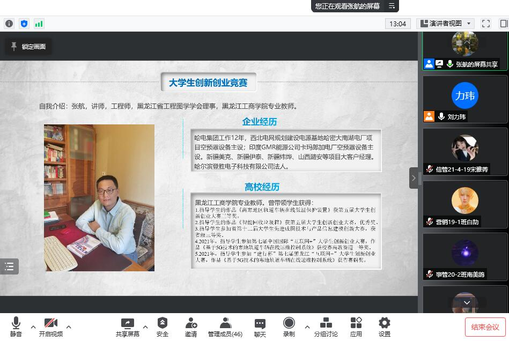The width and height of the screenshot is (509, 341).
Task: Open 设置 settings gear
Action: tap(384, 327)
